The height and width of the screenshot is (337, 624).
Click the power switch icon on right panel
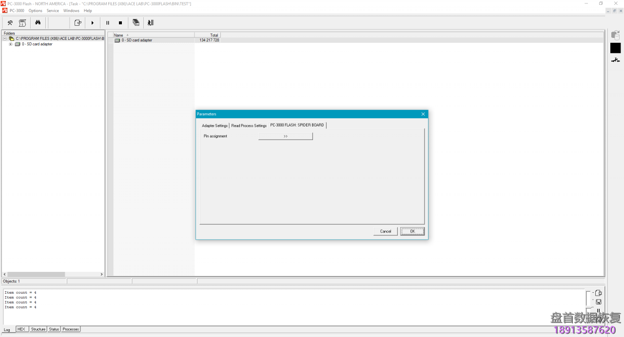tap(615, 60)
